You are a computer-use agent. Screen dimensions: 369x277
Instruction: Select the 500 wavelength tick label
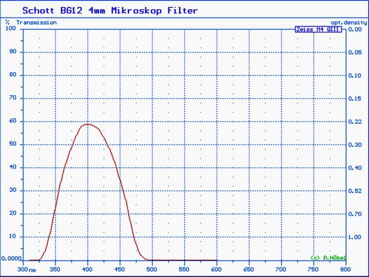tap(152, 269)
